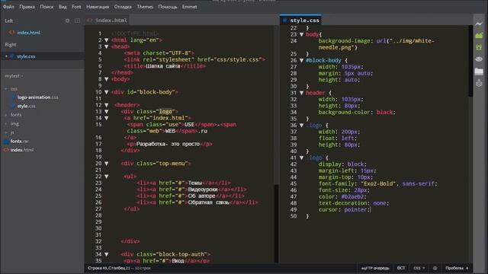Fold the ul list on line 22
This screenshot has height=274, width=488.
(x=107, y=177)
